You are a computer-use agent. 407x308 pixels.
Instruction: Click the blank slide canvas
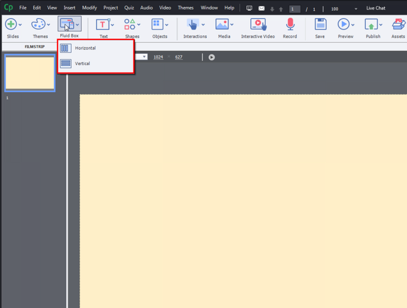coord(243,201)
